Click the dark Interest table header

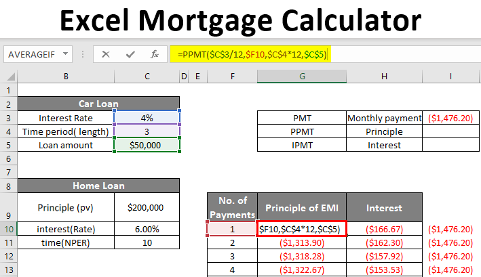tap(385, 207)
